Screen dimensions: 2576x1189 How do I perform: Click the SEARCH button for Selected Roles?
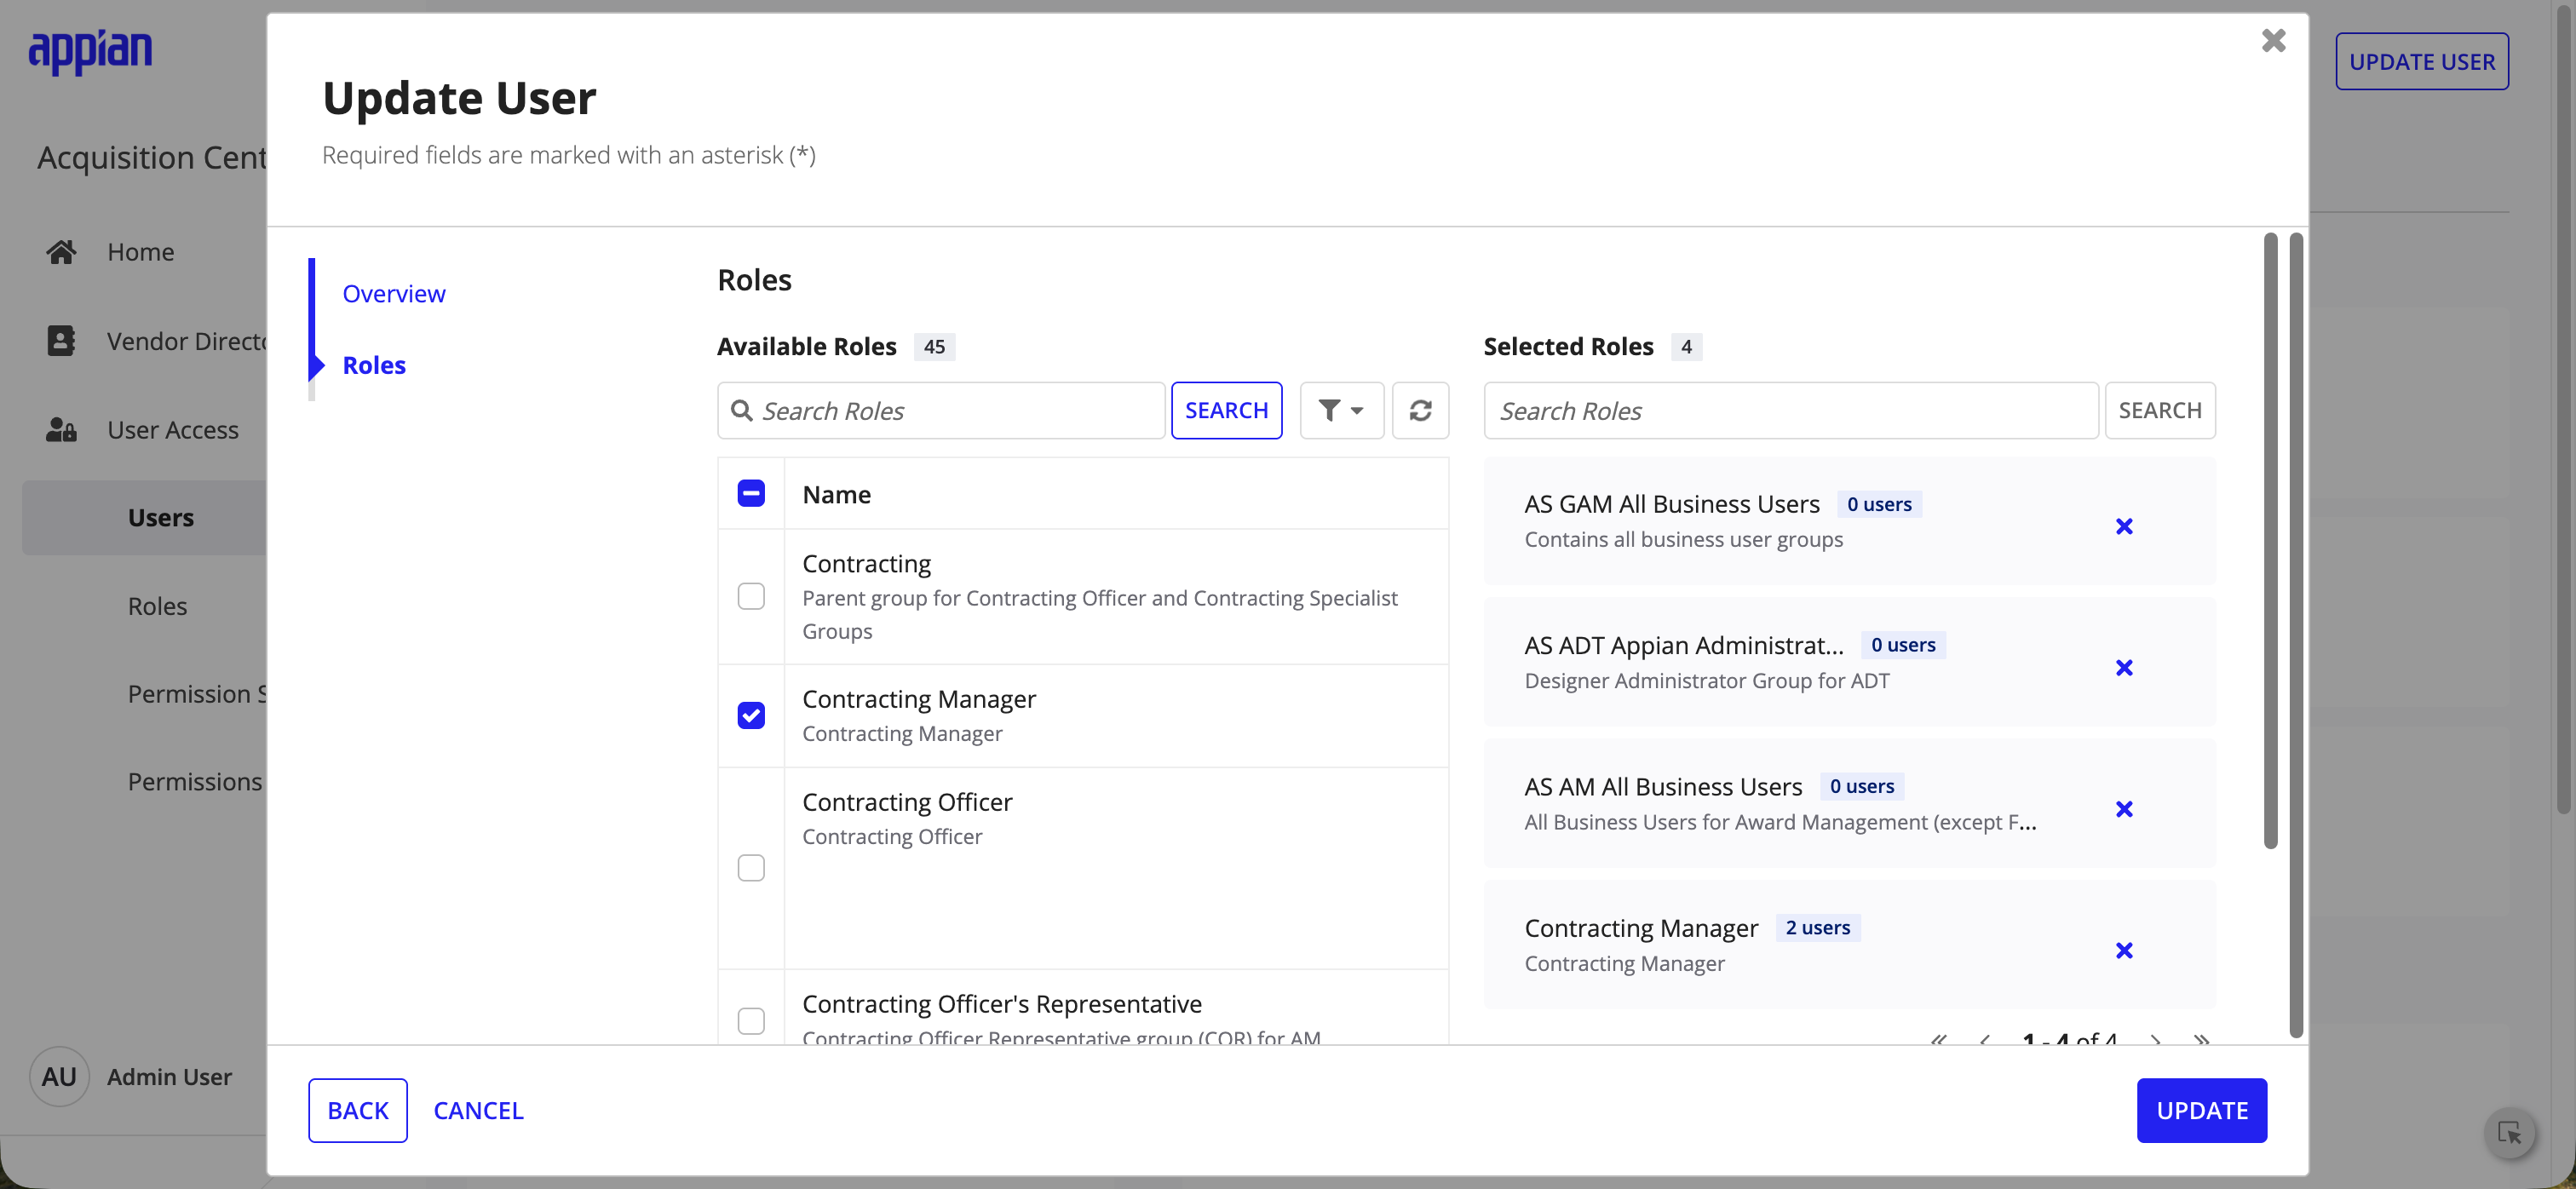point(2160,411)
